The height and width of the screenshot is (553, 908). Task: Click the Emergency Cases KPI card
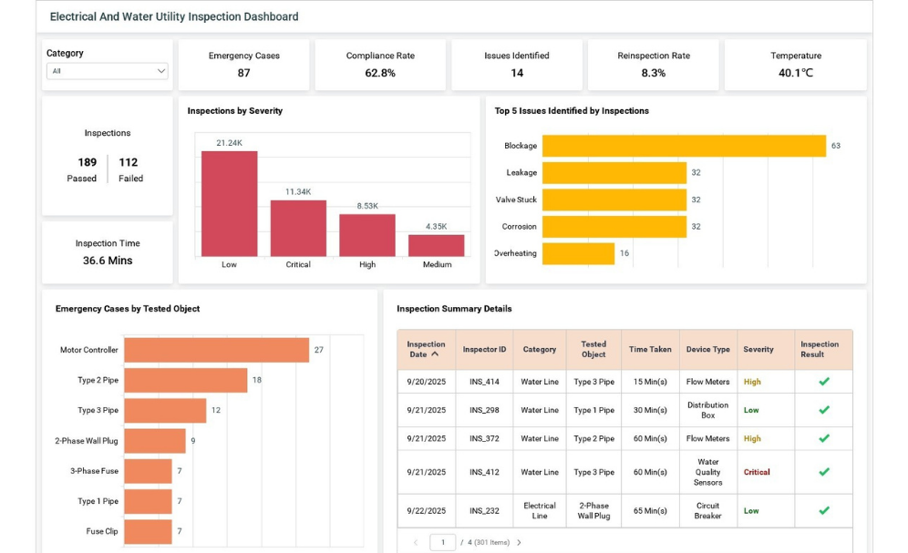[243, 65]
